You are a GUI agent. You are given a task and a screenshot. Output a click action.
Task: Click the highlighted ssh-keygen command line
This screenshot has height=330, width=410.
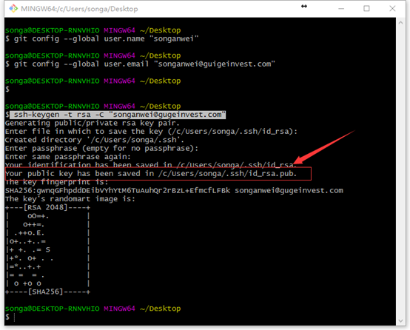click(118, 115)
